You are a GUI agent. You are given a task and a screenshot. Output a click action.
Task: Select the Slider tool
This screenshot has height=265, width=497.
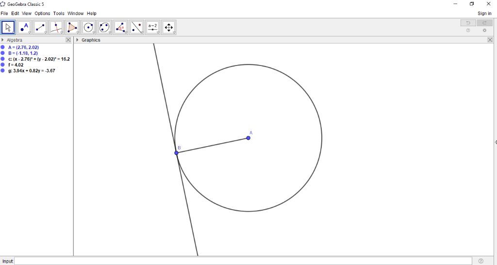coord(153,28)
